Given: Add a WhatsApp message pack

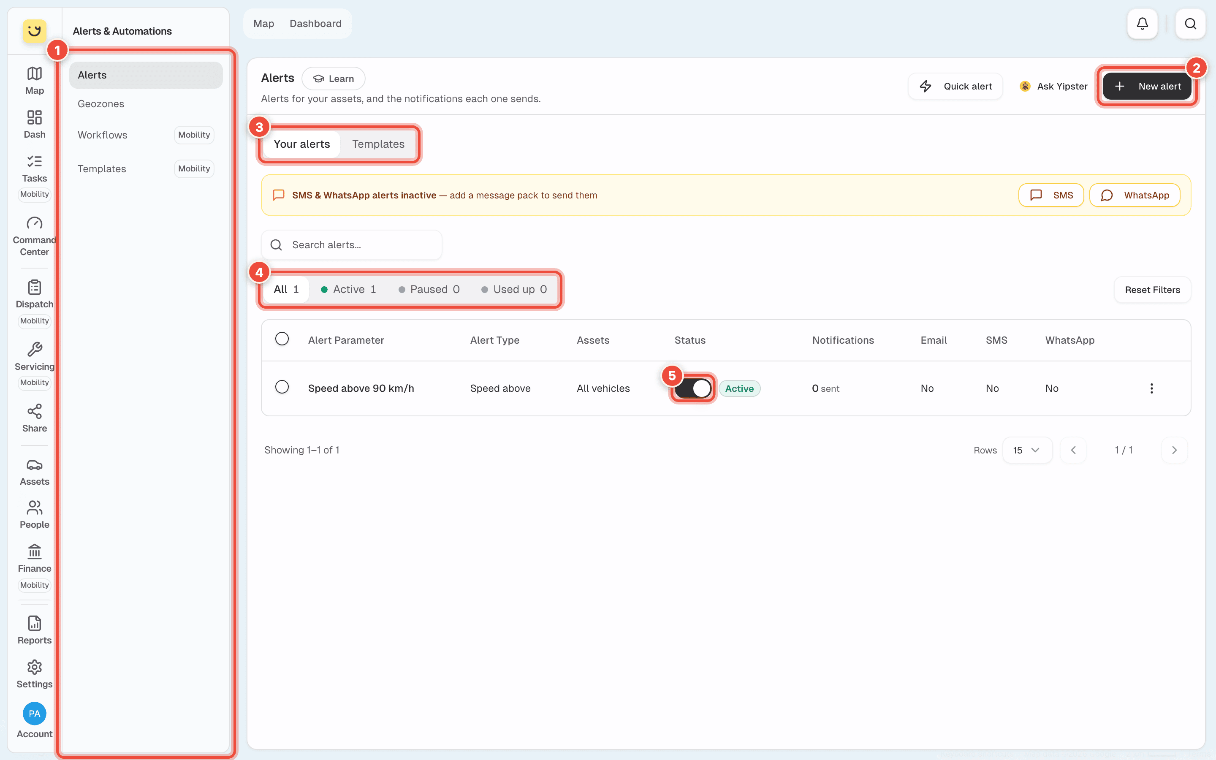Looking at the screenshot, I should (1135, 195).
